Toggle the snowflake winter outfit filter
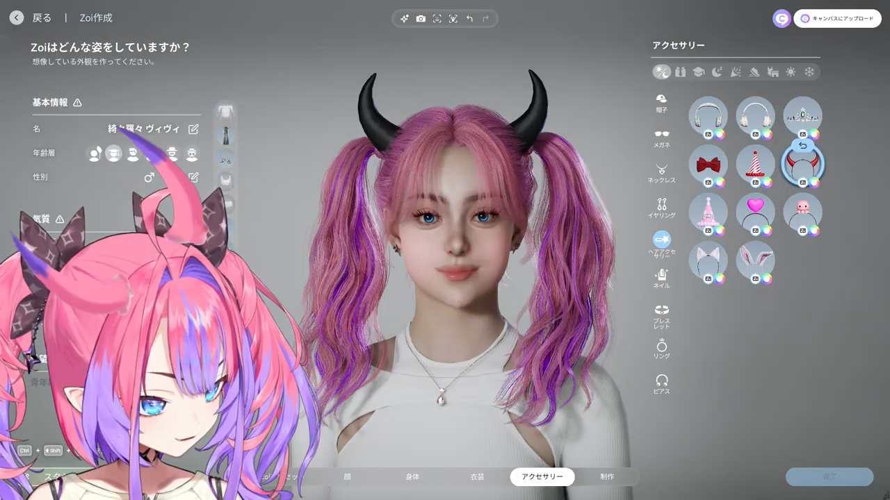 click(x=809, y=72)
